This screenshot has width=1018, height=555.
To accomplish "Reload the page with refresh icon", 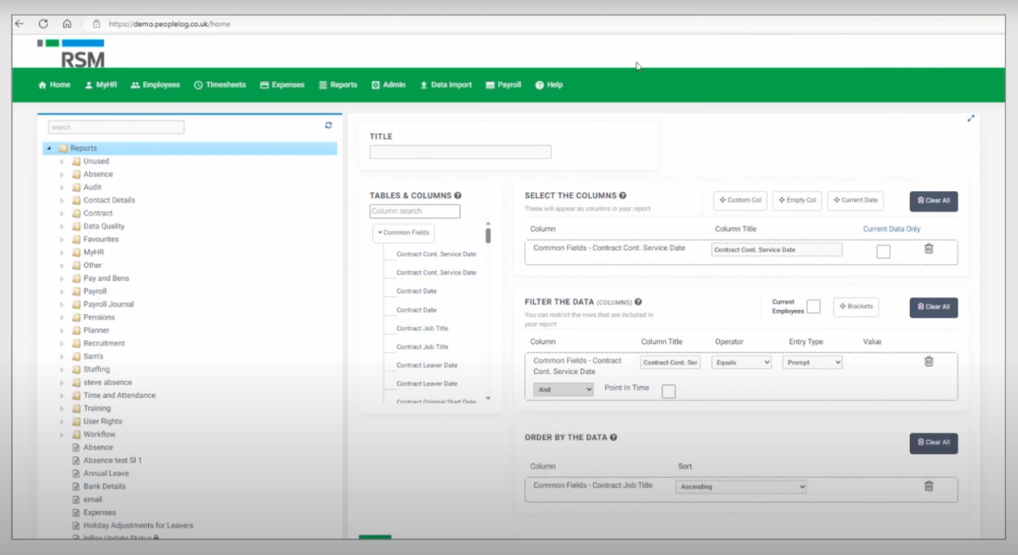I will point(43,24).
